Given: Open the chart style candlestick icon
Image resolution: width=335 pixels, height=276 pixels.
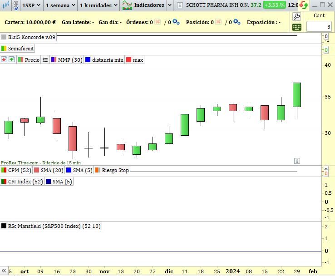Looking at the screenshot, I should [5, 5].
